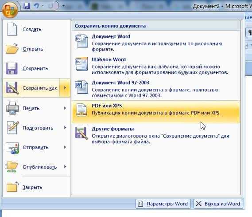The height and width of the screenshot is (217, 252).
Task: Choose Документ Word save format
Action: pyautogui.click(x=156, y=43)
